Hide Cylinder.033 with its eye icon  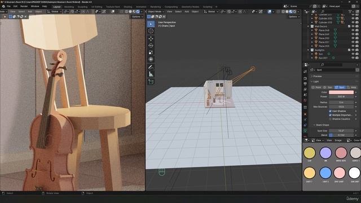(x=353, y=23)
